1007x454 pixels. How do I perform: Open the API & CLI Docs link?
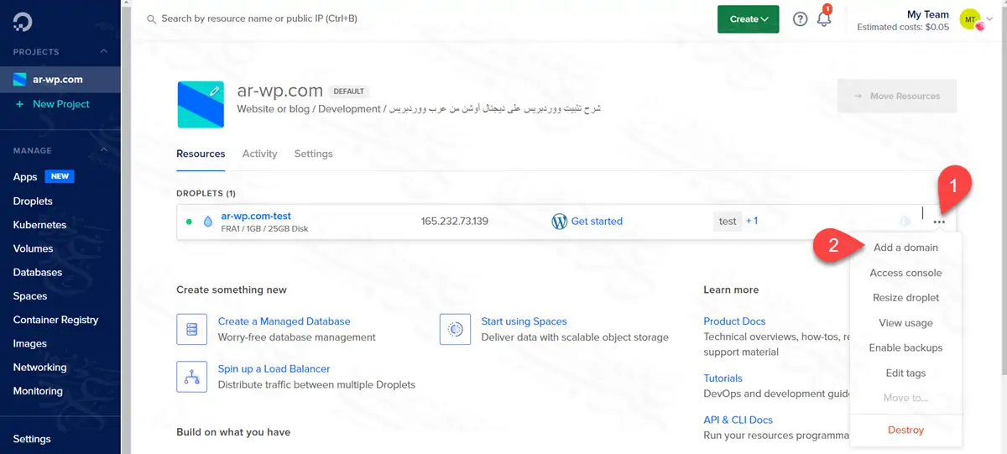pyautogui.click(x=738, y=420)
